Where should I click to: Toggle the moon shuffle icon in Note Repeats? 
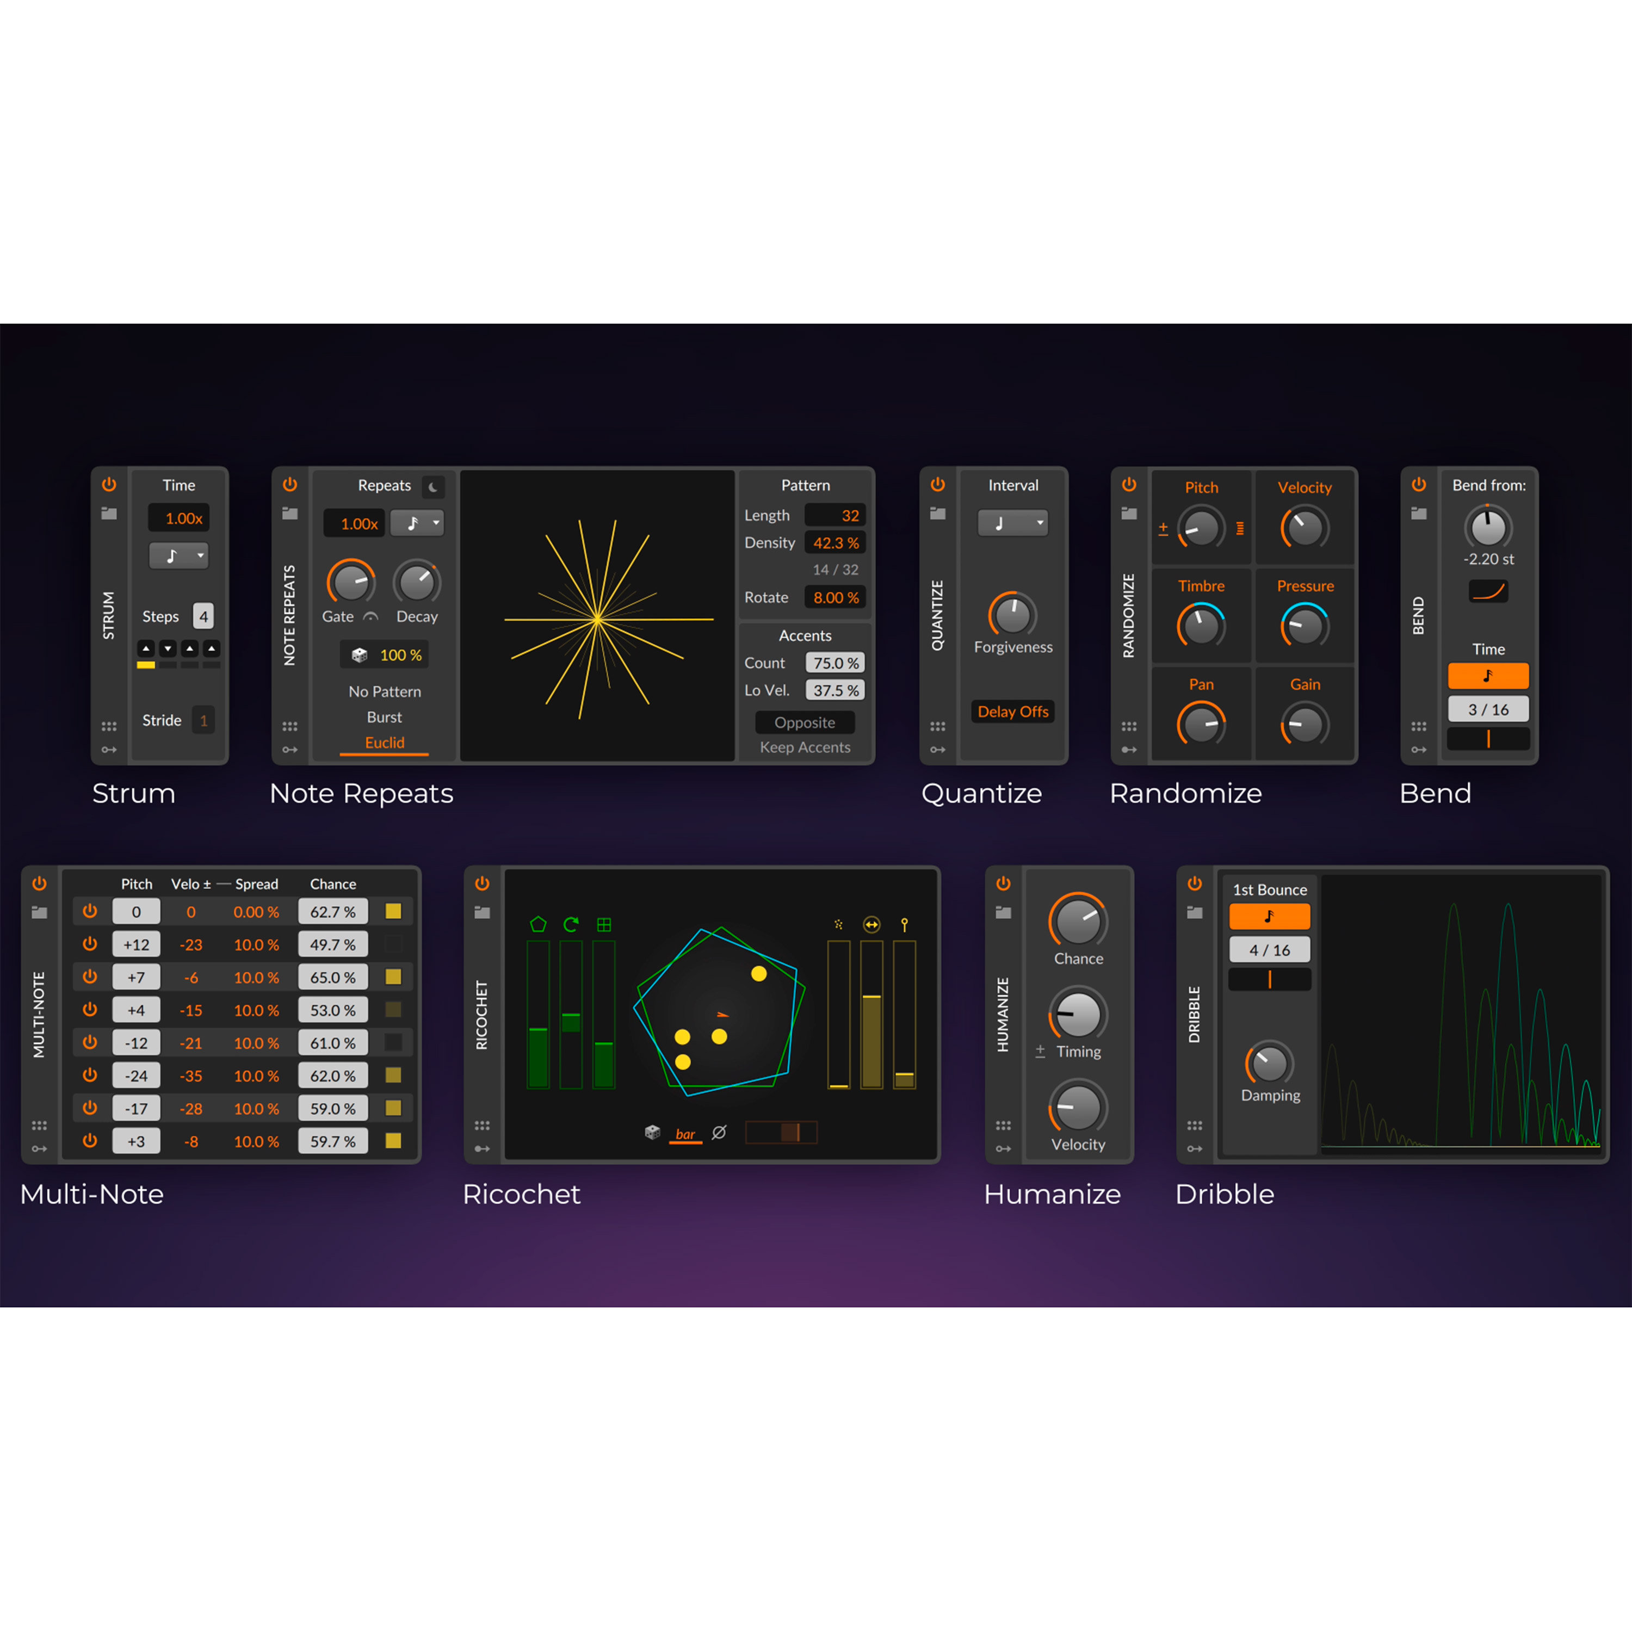(432, 487)
